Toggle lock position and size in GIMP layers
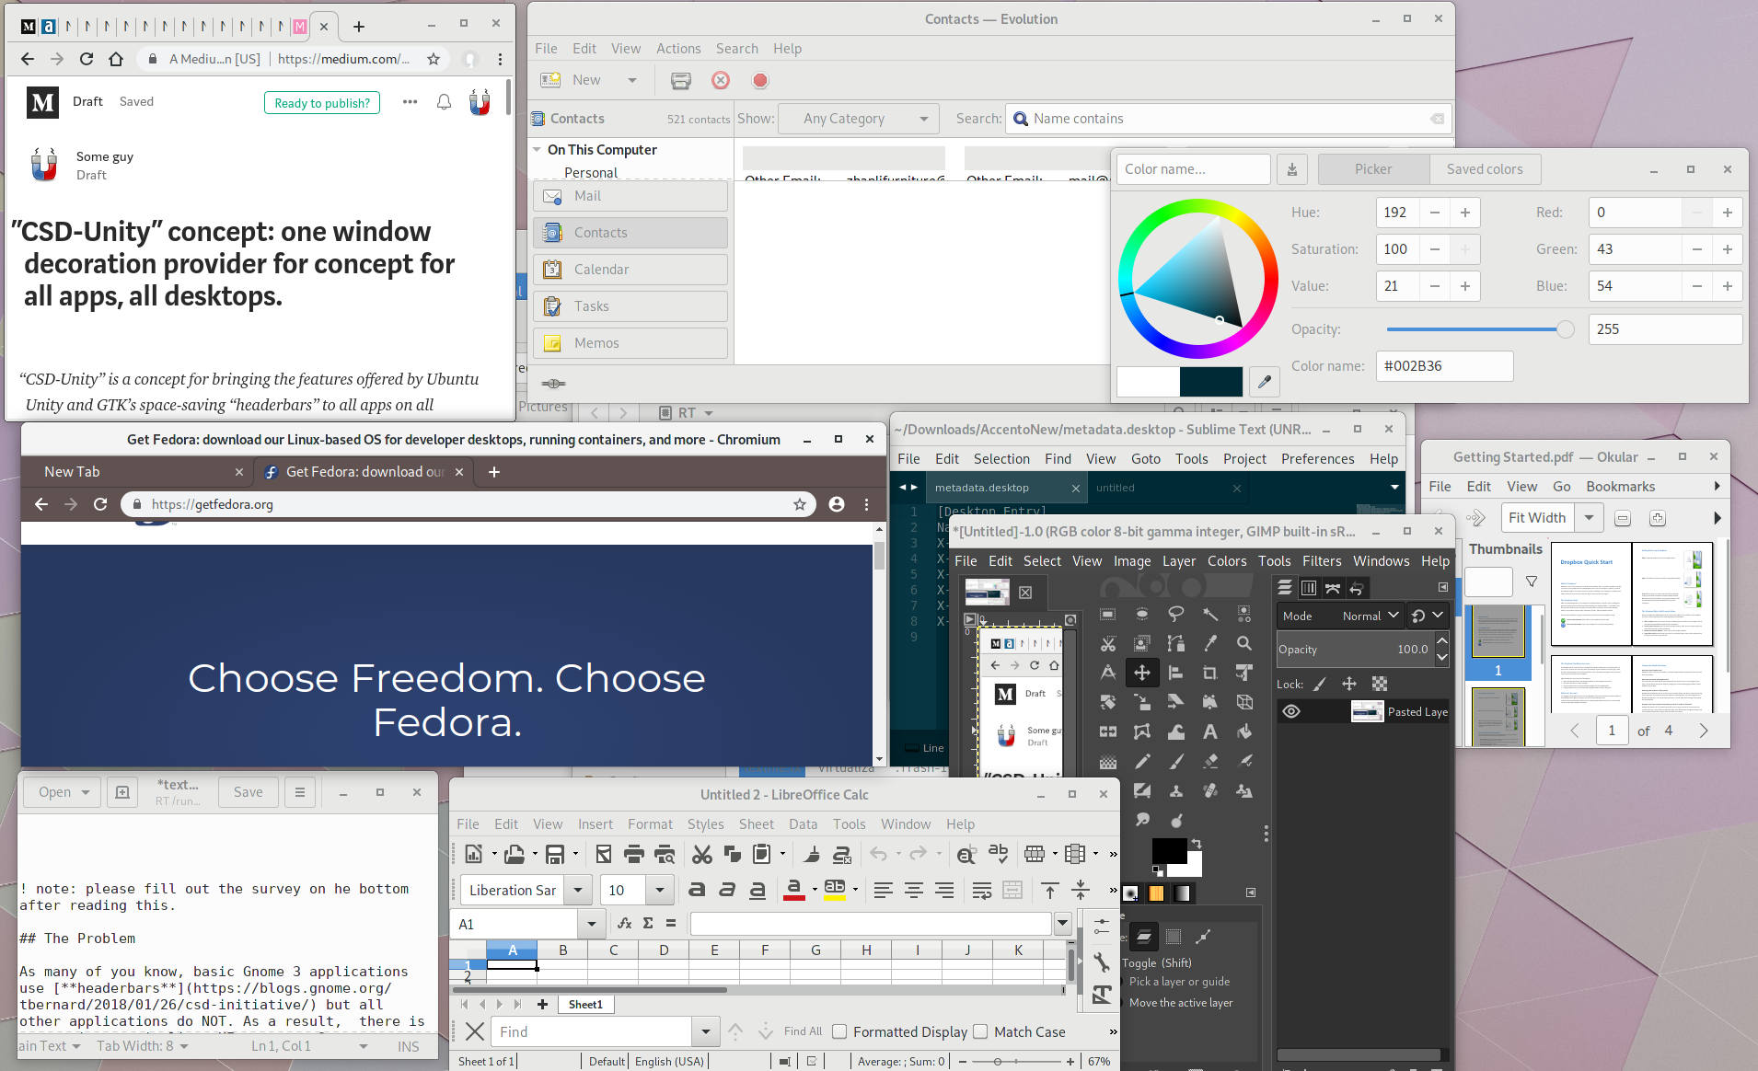 coord(1349,684)
